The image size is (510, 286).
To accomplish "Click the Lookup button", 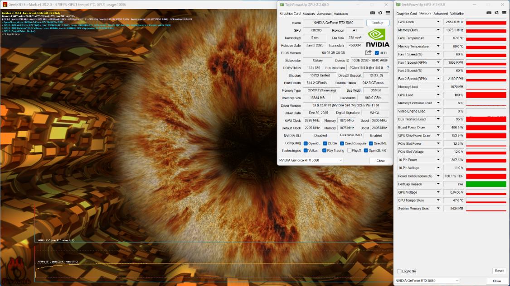I will click(x=377, y=23).
